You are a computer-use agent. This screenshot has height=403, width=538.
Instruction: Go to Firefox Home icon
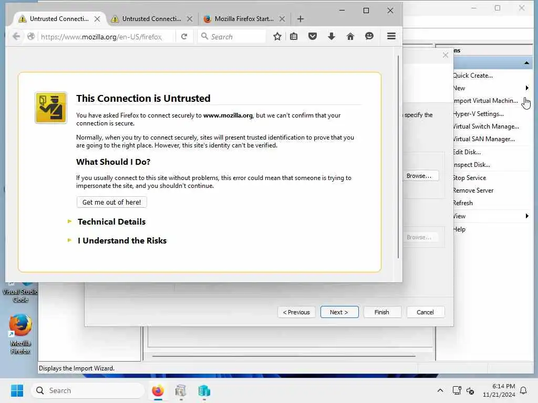350,36
